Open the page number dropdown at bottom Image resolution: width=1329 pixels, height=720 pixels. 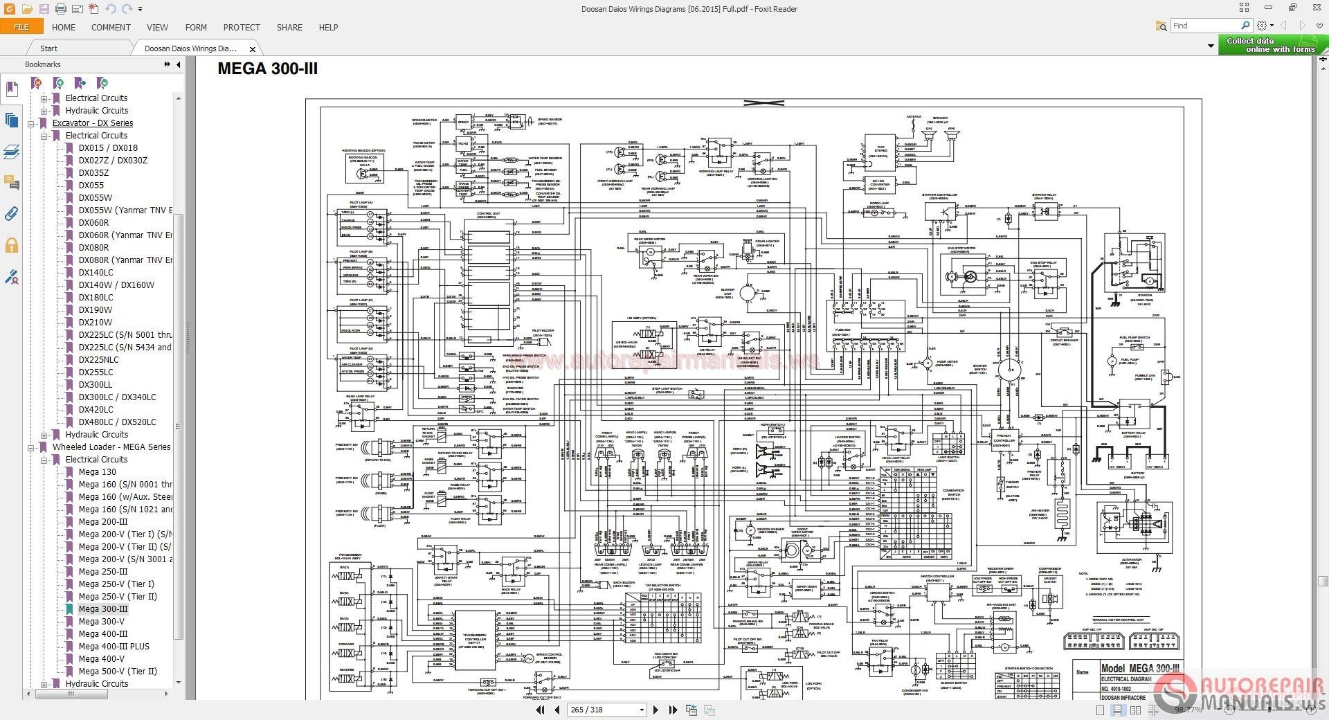tap(641, 710)
